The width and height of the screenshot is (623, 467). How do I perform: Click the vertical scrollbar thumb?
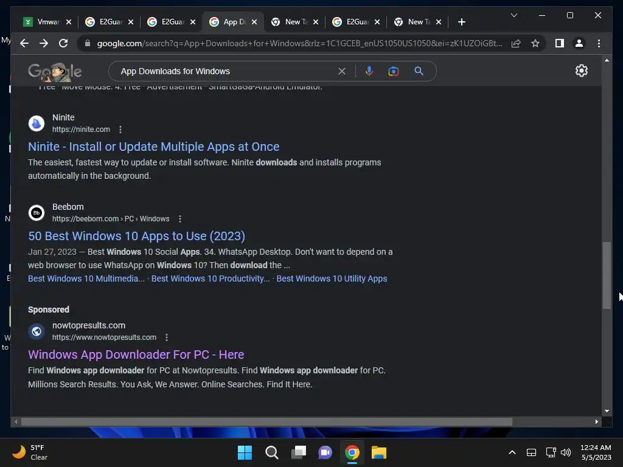point(607,275)
